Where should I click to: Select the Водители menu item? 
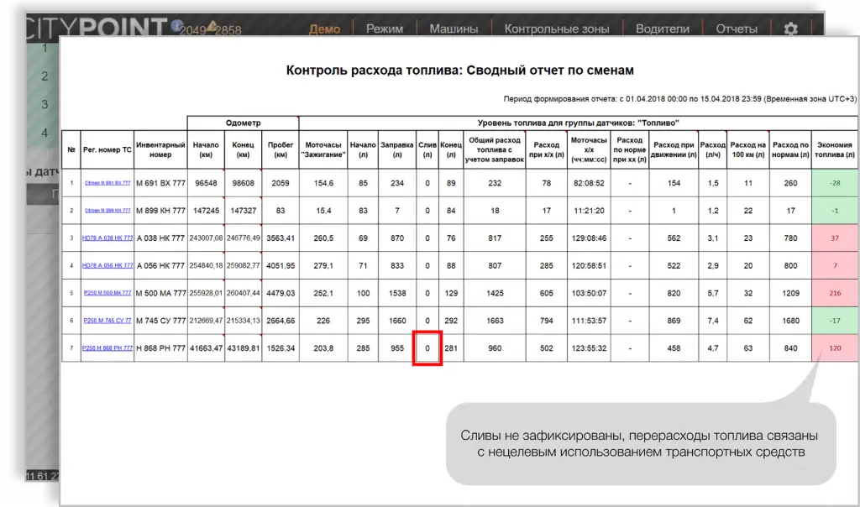coord(662,29)
